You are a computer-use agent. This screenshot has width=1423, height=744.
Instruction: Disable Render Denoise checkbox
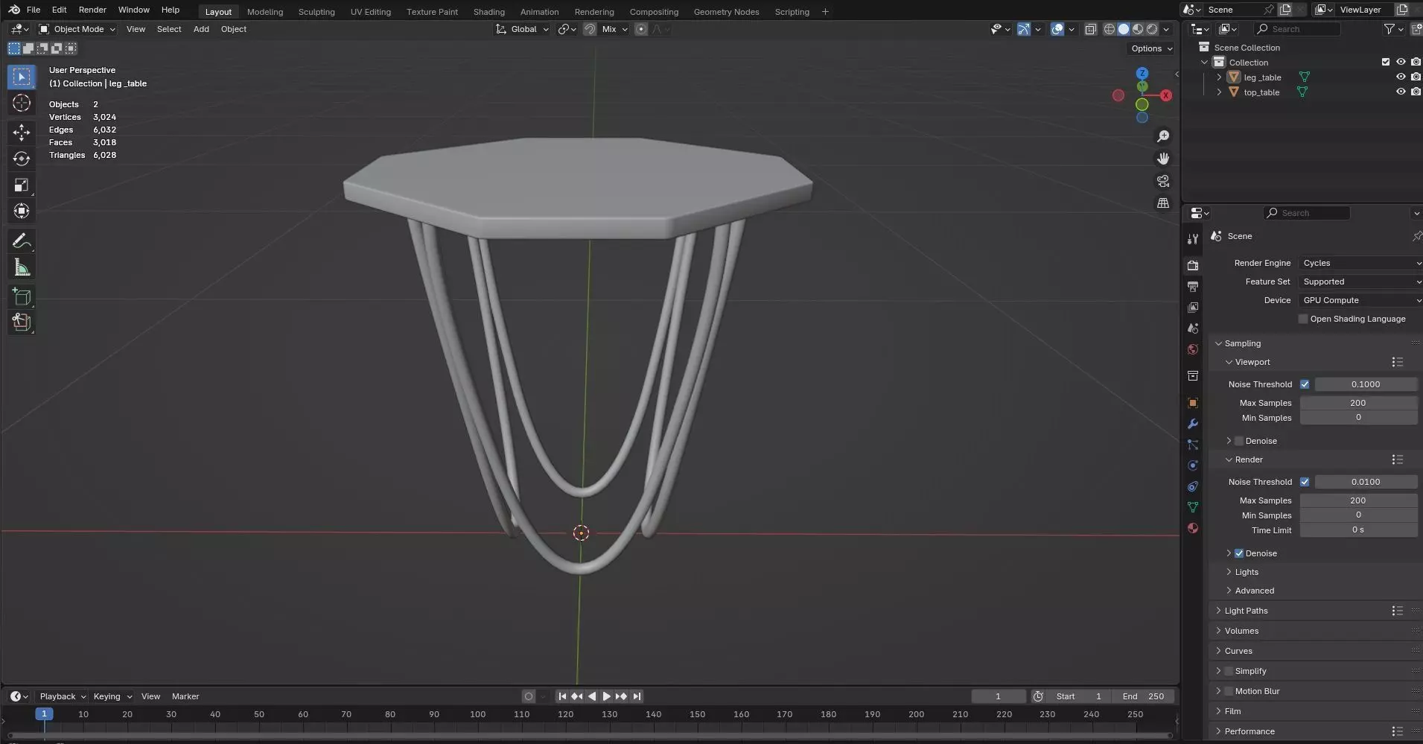(1239, 553)
